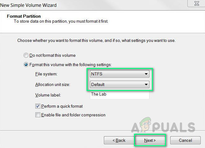Click the NTFS dropdown arrow

[x=146, y=74]
